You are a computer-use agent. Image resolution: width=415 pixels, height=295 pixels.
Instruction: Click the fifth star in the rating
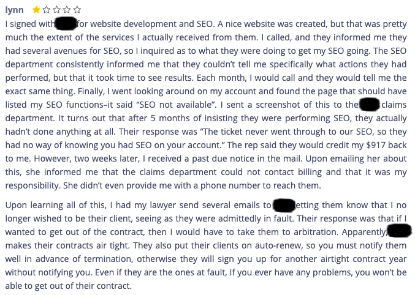[x=77, y=10]
